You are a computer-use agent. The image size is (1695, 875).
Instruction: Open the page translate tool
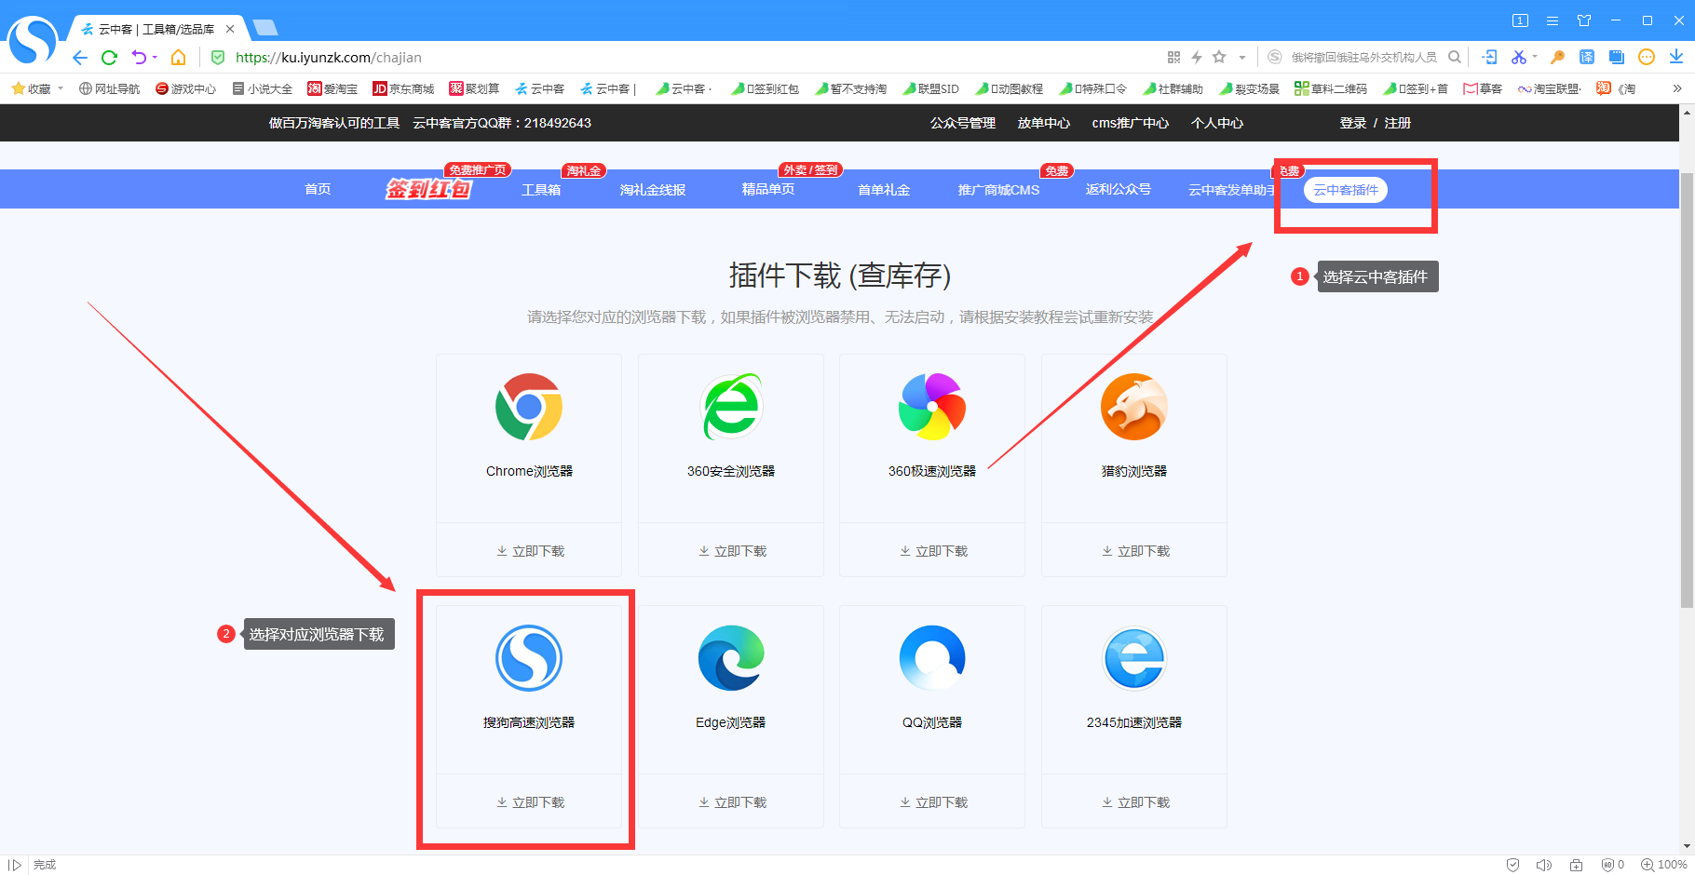point(1587,57)
